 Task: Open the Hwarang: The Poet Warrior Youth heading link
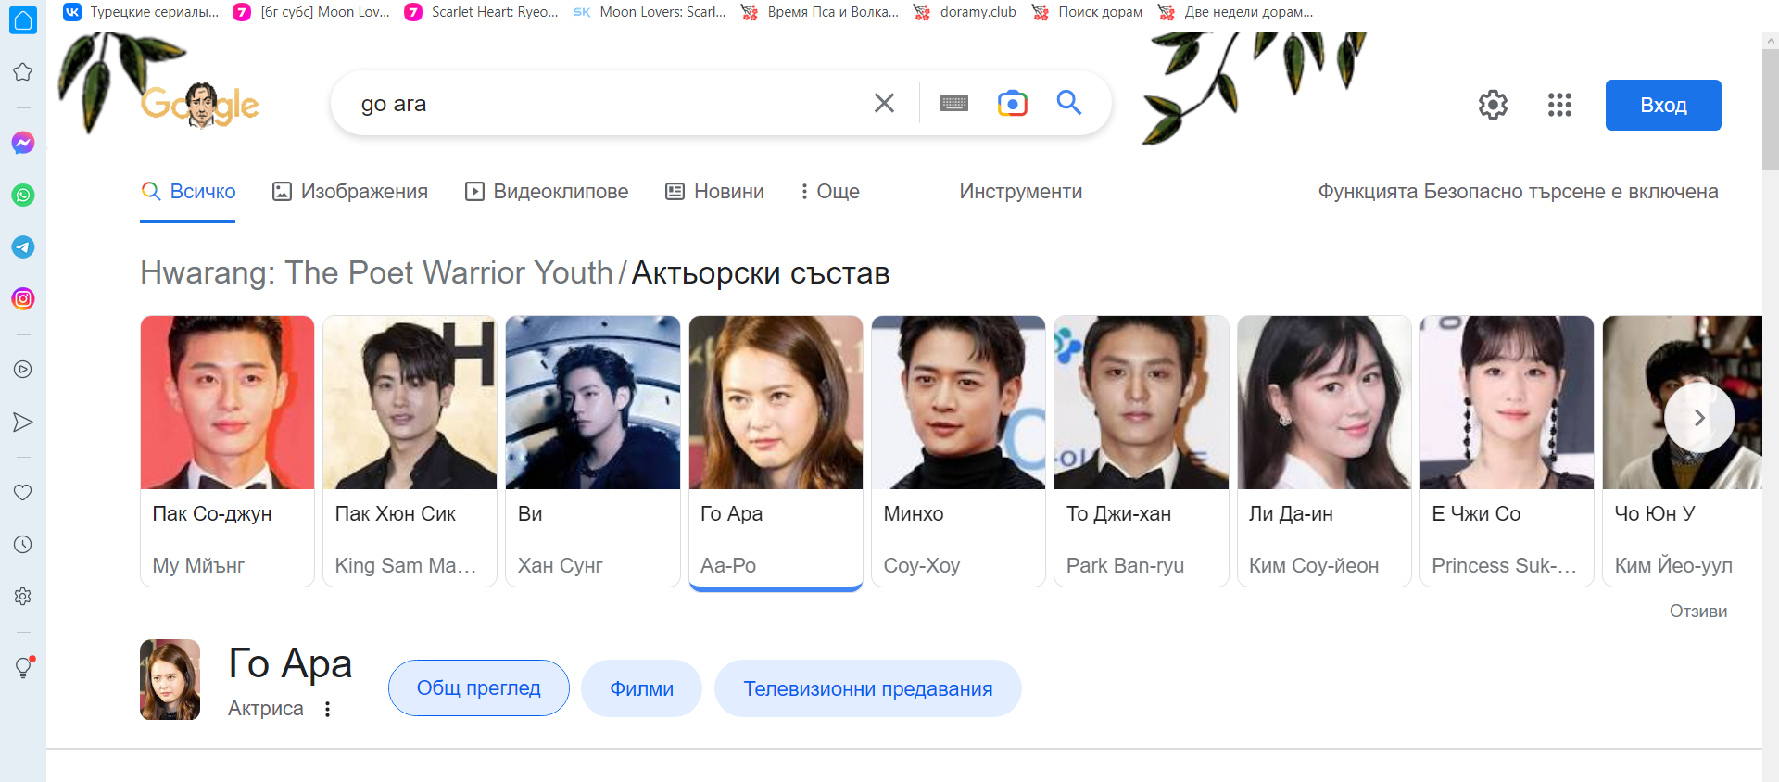(x=376, y=273)
